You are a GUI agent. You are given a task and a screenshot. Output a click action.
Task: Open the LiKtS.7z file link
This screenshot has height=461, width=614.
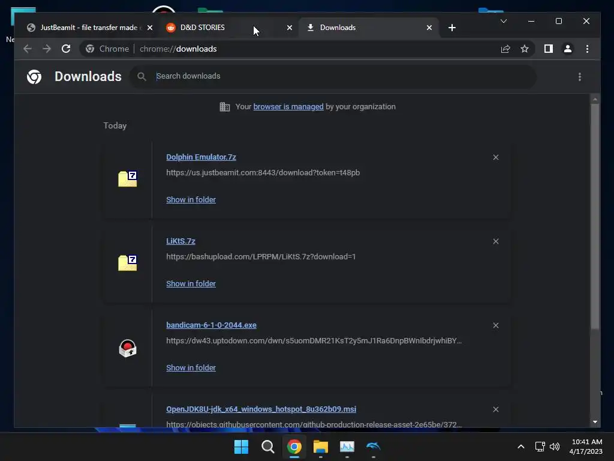coord(180,241)
